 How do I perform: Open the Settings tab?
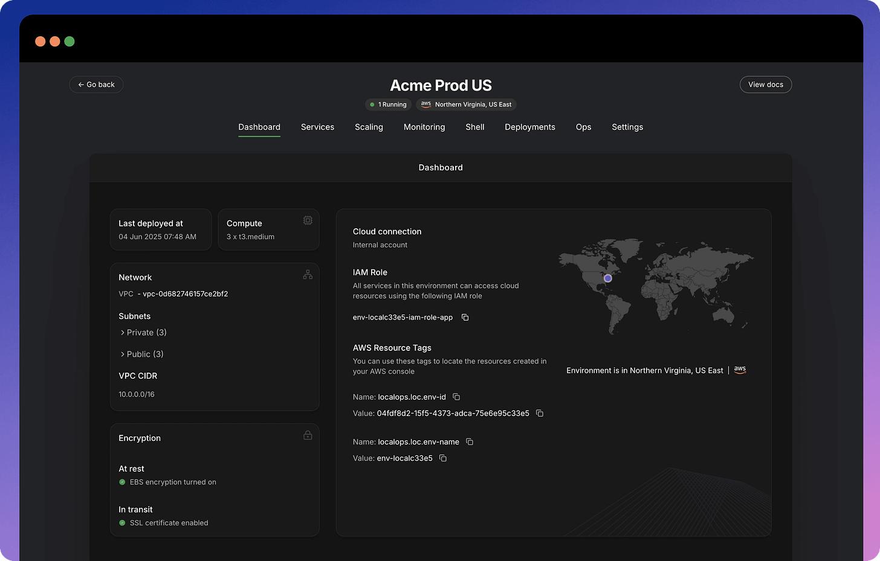[627, 127]
